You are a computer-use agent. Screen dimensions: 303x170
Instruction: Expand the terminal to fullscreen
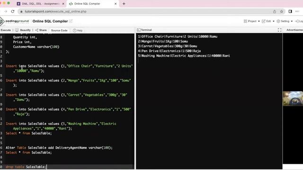coord(279,30)
